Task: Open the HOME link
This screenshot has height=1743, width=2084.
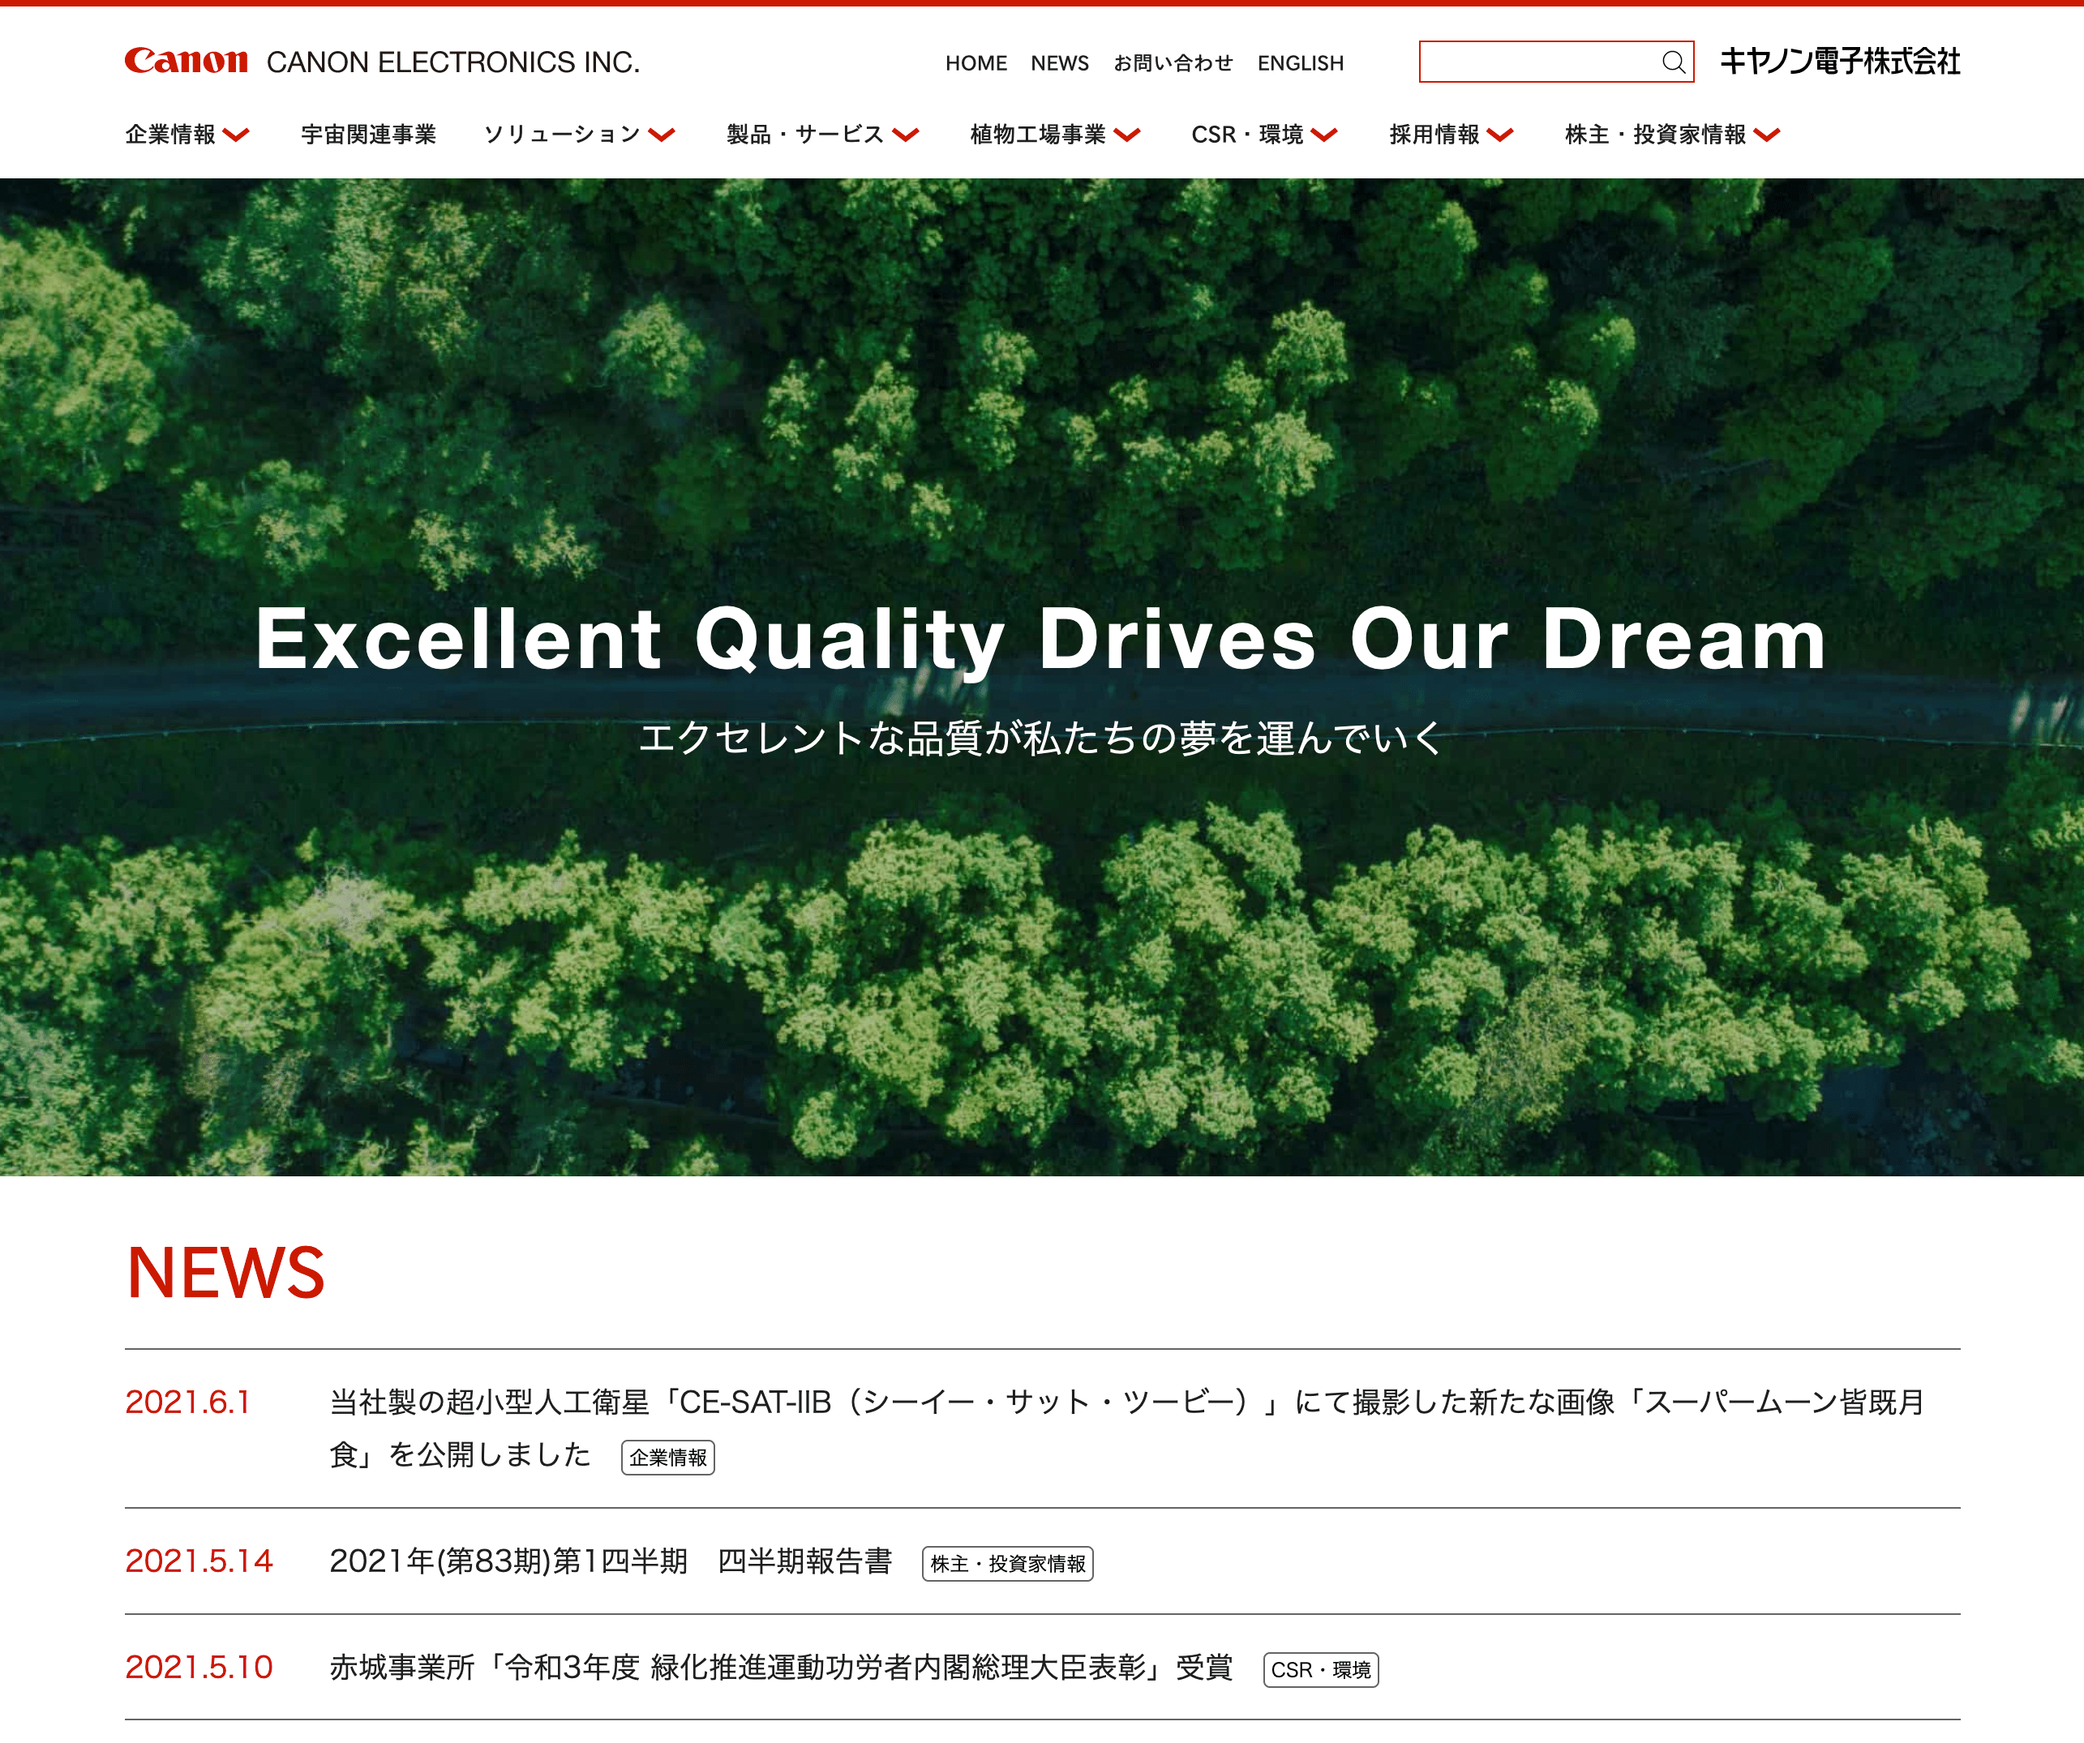Action: coord(976,63)
